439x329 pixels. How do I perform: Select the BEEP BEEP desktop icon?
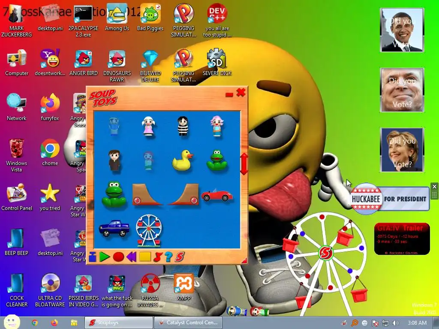(x=17, y=242)
